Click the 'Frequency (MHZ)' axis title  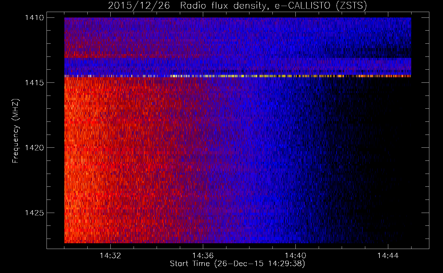[16, 131]
